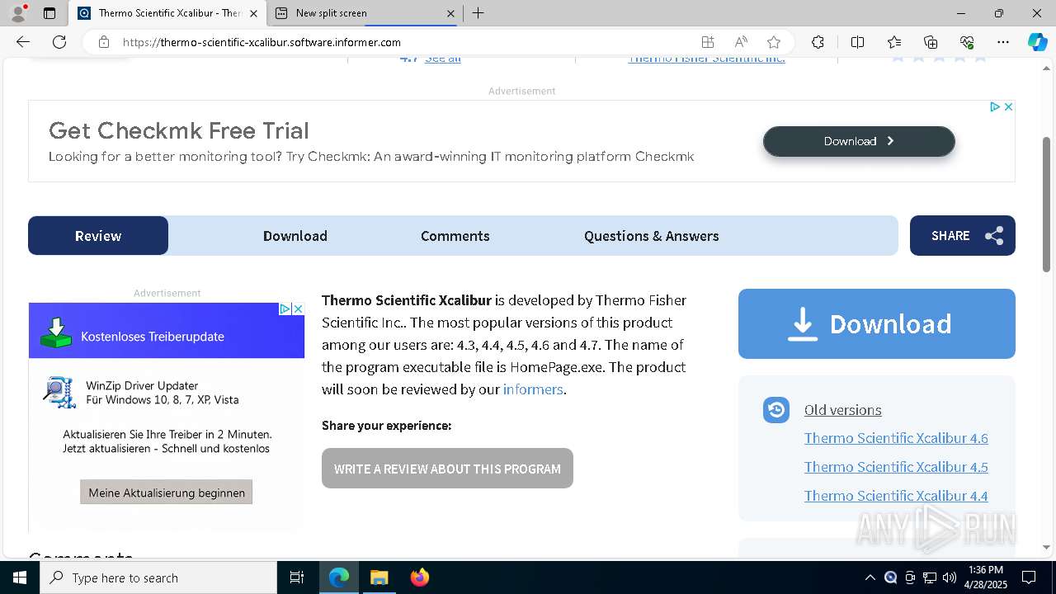Click Get Checkmk Free Trial headline
Screen dimensions: 1056x594
pos(179,130)
